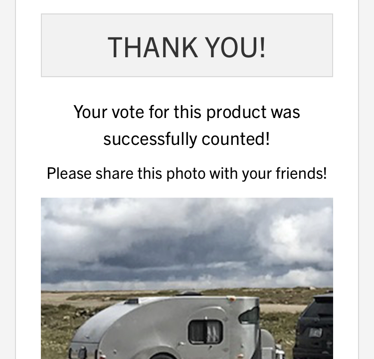Open the teardrop trailer photo

click(187, 278)
